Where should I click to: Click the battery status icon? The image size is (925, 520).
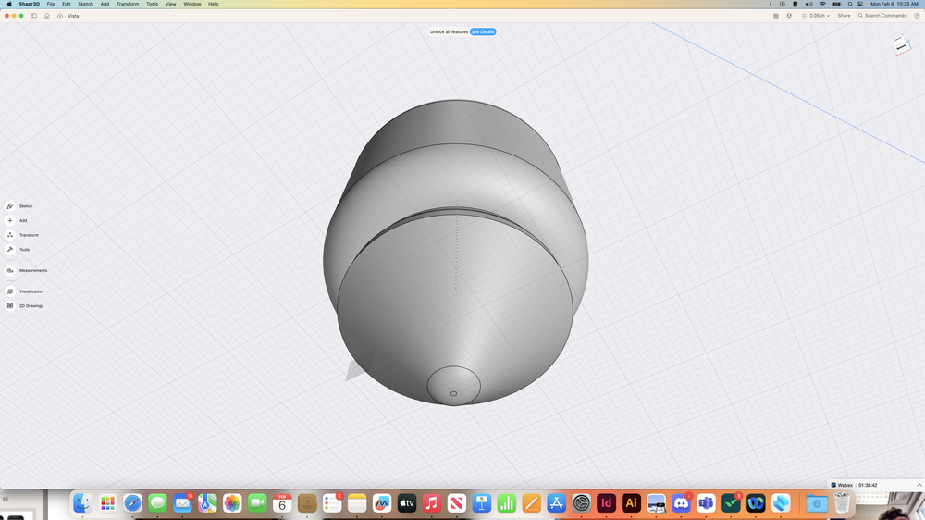click(836, 4)
